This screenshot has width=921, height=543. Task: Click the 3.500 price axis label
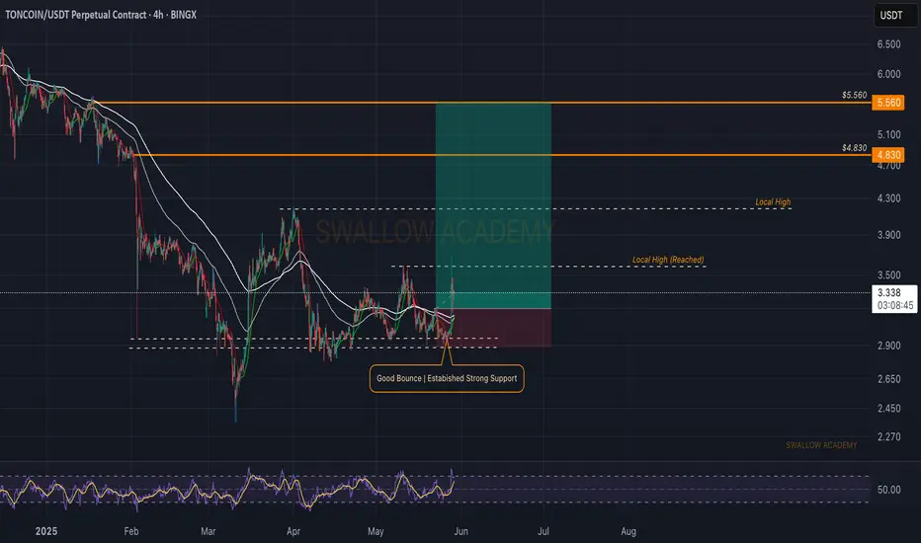coord(888,274)
